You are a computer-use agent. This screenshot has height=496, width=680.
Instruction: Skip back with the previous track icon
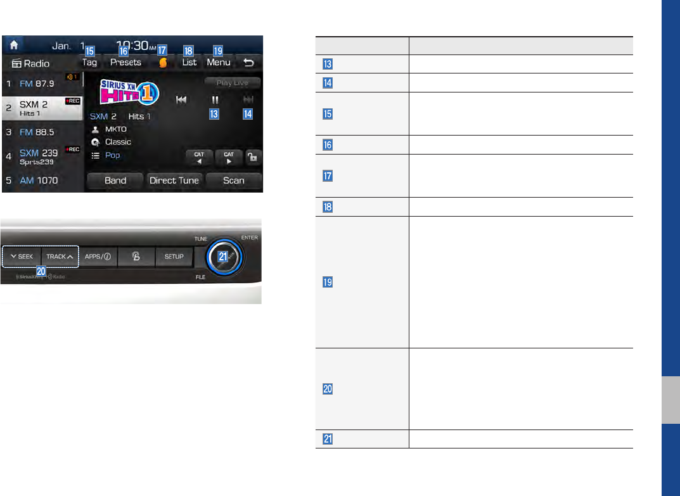click(x=181, y=99)
